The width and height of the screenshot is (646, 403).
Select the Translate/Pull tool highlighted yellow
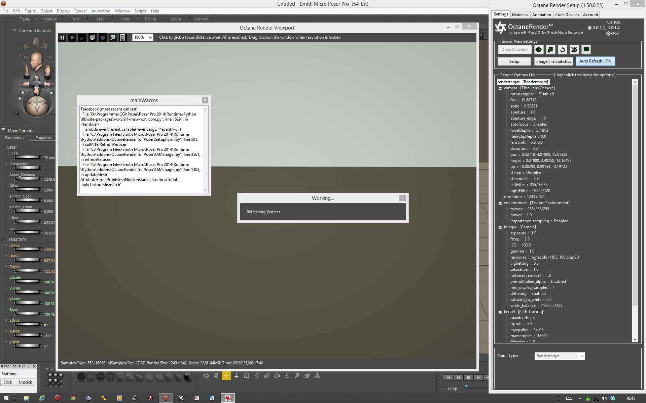(226, 376)
